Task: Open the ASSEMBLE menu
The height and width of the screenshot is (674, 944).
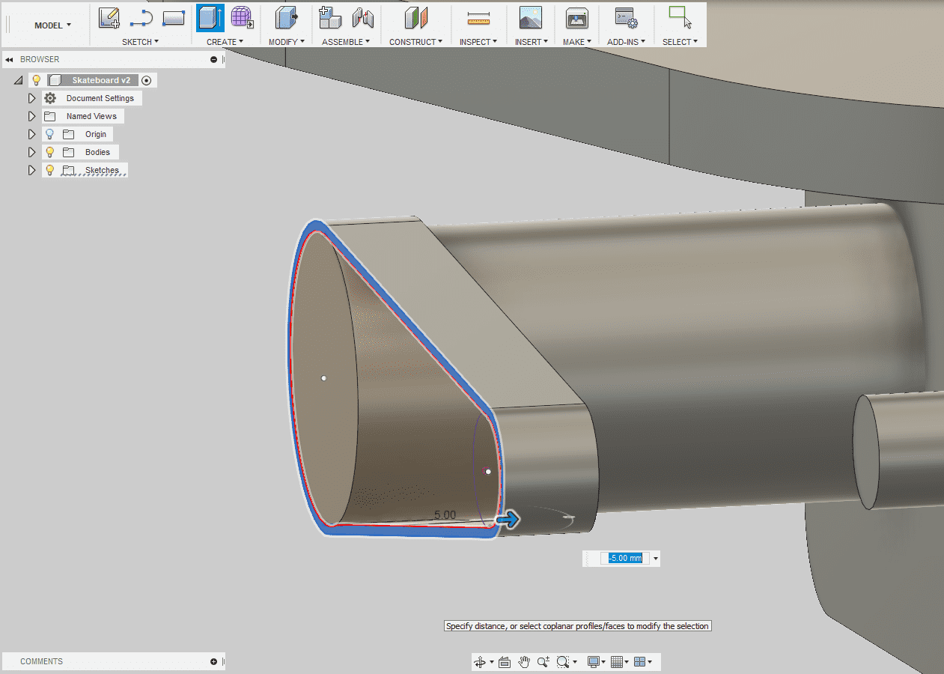Action: (346, 42)
